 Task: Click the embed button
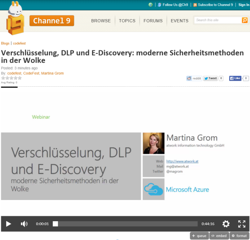pyautogui.click(x=219, y=236)
